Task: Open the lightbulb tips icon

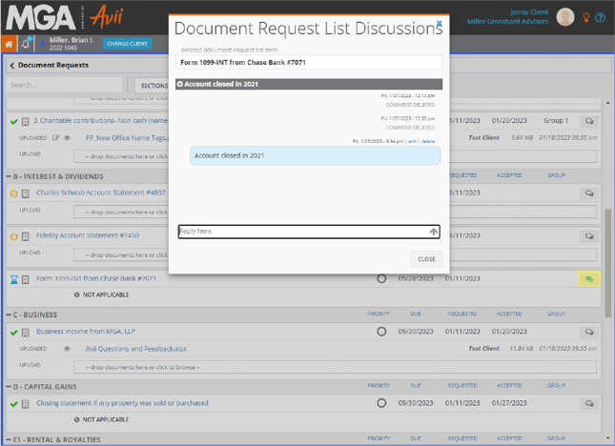Action: (x=586, y=17)
